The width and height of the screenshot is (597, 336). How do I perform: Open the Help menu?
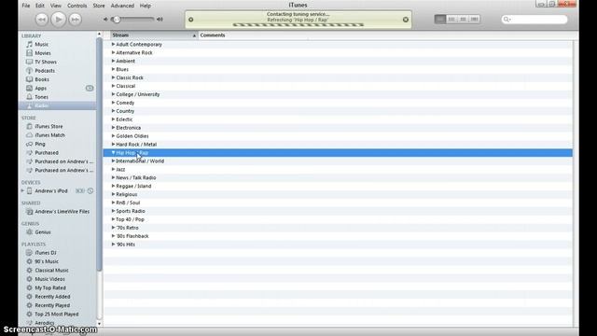[x=146, y=6]
